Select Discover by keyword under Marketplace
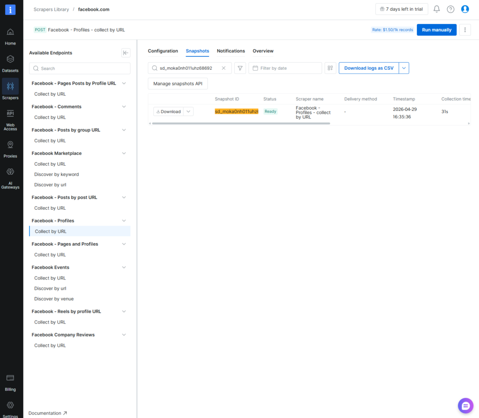 click(57, 174)
